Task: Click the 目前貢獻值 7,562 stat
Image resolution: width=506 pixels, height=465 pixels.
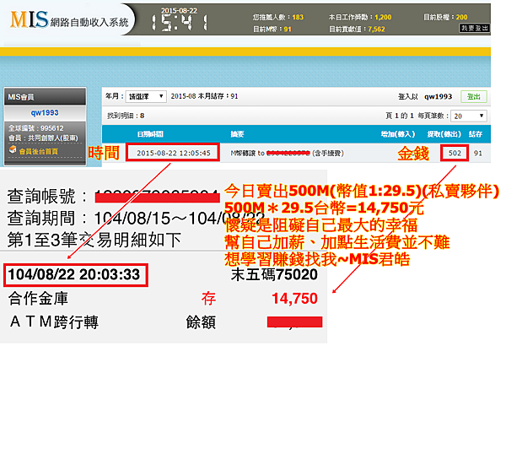Action: (357, 29)
